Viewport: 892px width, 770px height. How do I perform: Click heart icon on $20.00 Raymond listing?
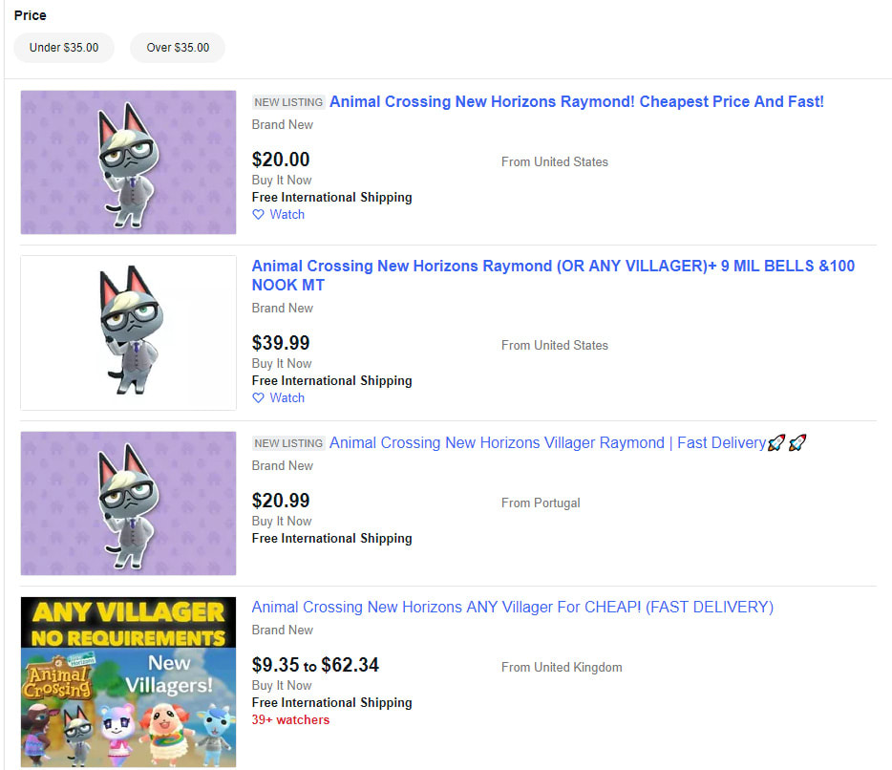tap(258, 215)
